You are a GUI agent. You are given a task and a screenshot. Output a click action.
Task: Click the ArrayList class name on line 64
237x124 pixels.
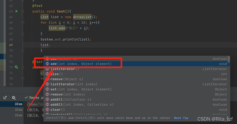coord(82,17)
